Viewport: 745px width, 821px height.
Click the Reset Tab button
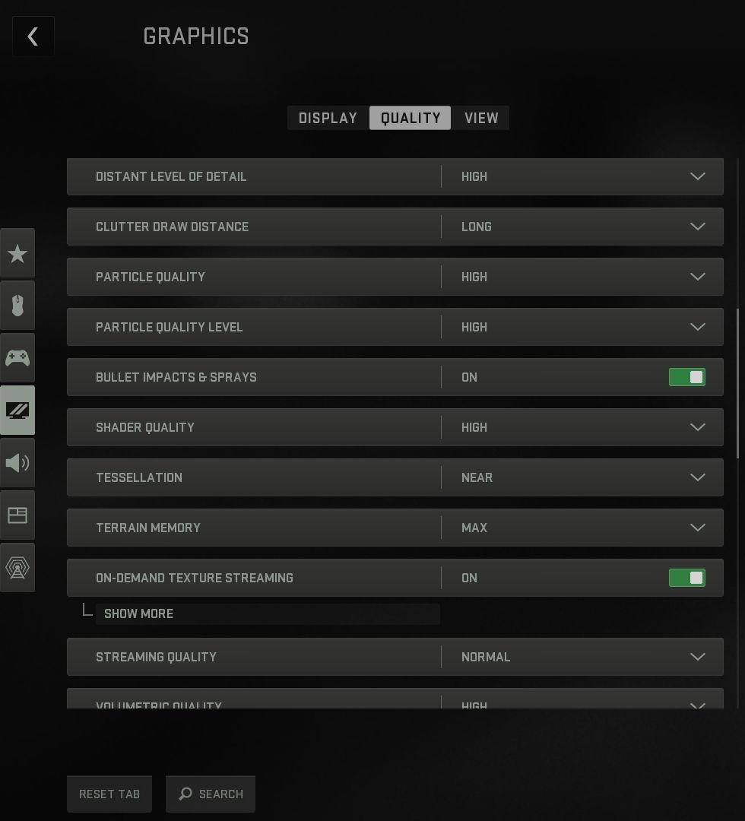point(109,794)
